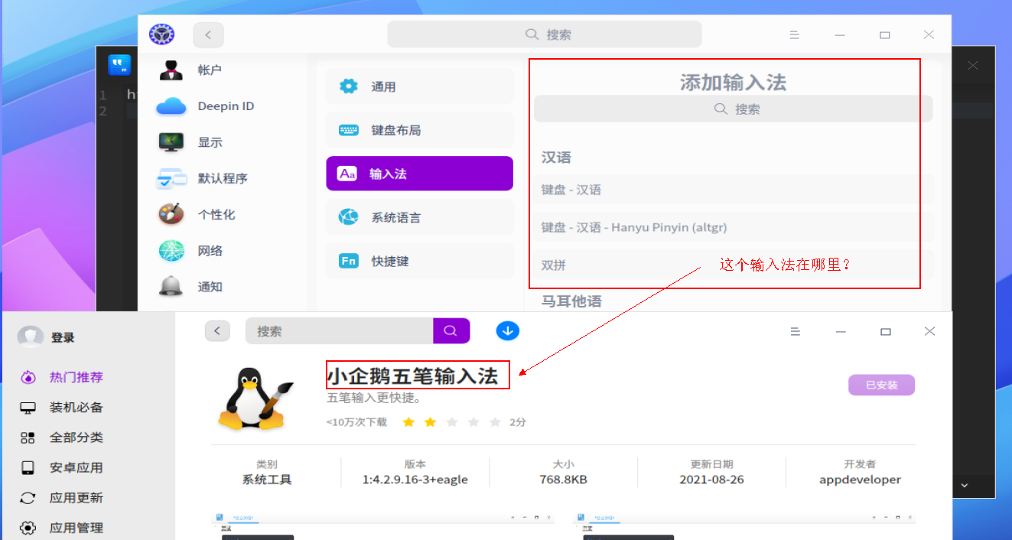Open App Store downloads arrow icon
The height and width of the screenshot is (540, 1012).
tap(508, 330)
